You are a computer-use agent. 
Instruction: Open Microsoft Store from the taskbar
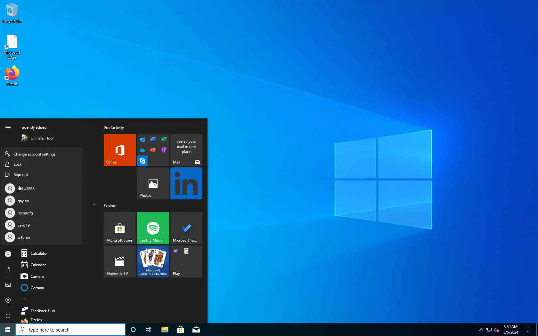coord(181,330)
